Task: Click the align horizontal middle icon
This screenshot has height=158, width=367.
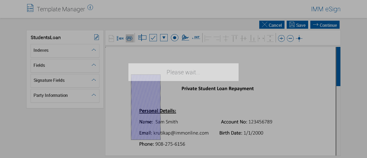Action: point(243,39)
